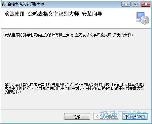Click 取消 to cancel the installation
The width and height of the screenshot is (152, 124).
[77, 116]
